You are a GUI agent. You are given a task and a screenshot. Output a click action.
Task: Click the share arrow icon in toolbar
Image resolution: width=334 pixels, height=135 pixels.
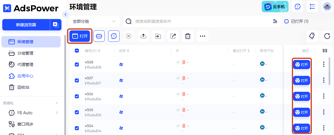pos(173,36)
